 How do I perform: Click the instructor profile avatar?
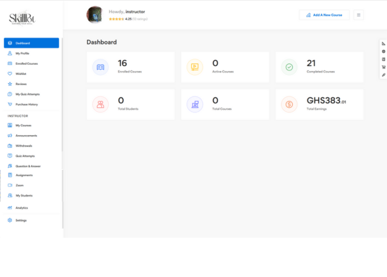pos(95,15)
